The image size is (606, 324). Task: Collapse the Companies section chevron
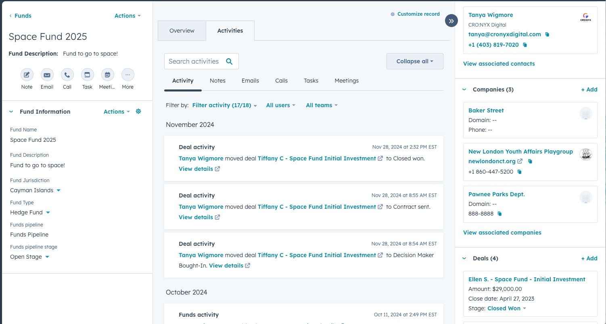coord(464,89)
